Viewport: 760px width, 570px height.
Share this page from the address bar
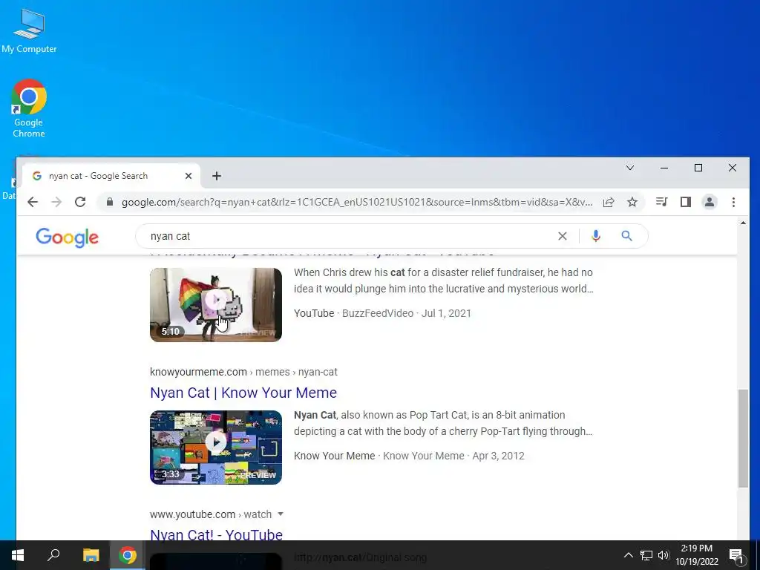pos(609,202)
